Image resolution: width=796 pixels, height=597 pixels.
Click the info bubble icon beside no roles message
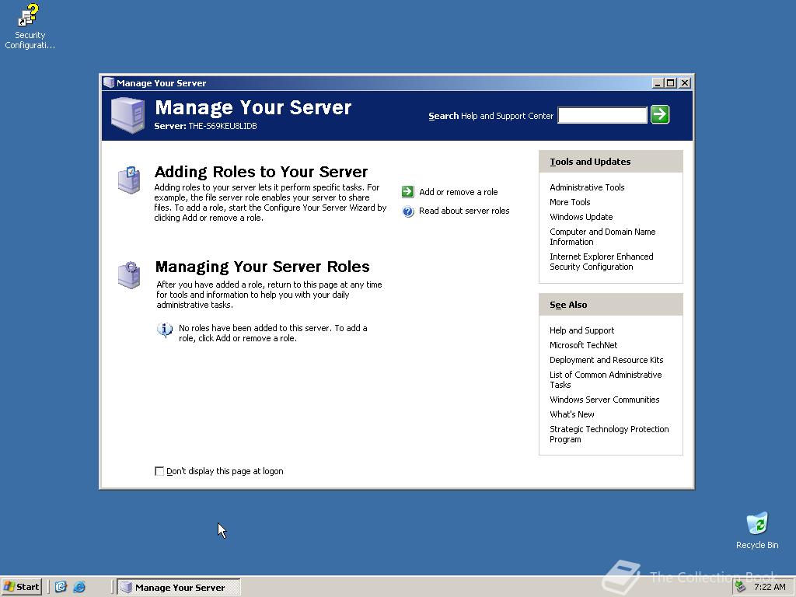click(x=165, y=330)
